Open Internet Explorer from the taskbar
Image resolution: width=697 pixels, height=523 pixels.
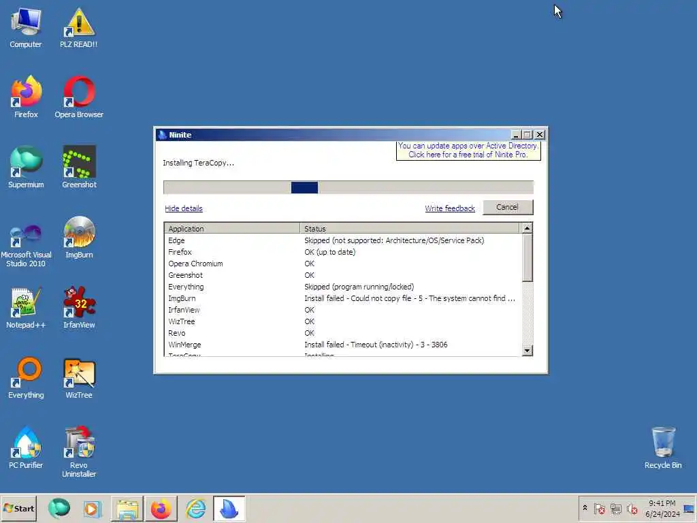click(x=195, y=508)
